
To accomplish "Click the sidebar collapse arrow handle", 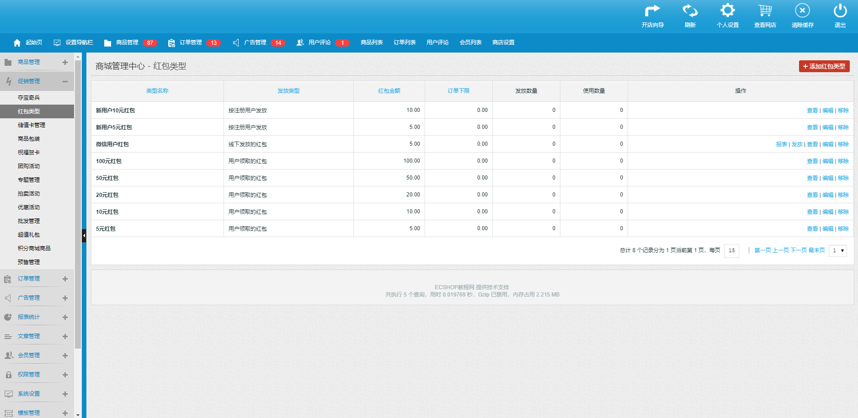I will pyautogui.click(x=84, y=236).
